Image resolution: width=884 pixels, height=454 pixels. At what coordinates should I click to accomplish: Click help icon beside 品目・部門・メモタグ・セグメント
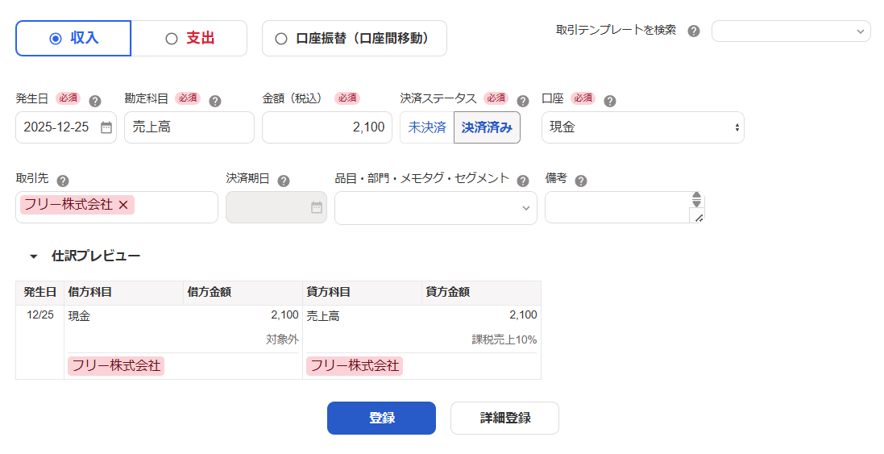(523, 181)
